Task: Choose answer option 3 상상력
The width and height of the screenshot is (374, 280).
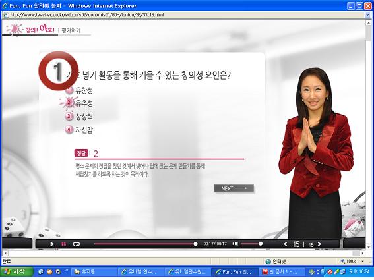Action: tap(79, 117)
